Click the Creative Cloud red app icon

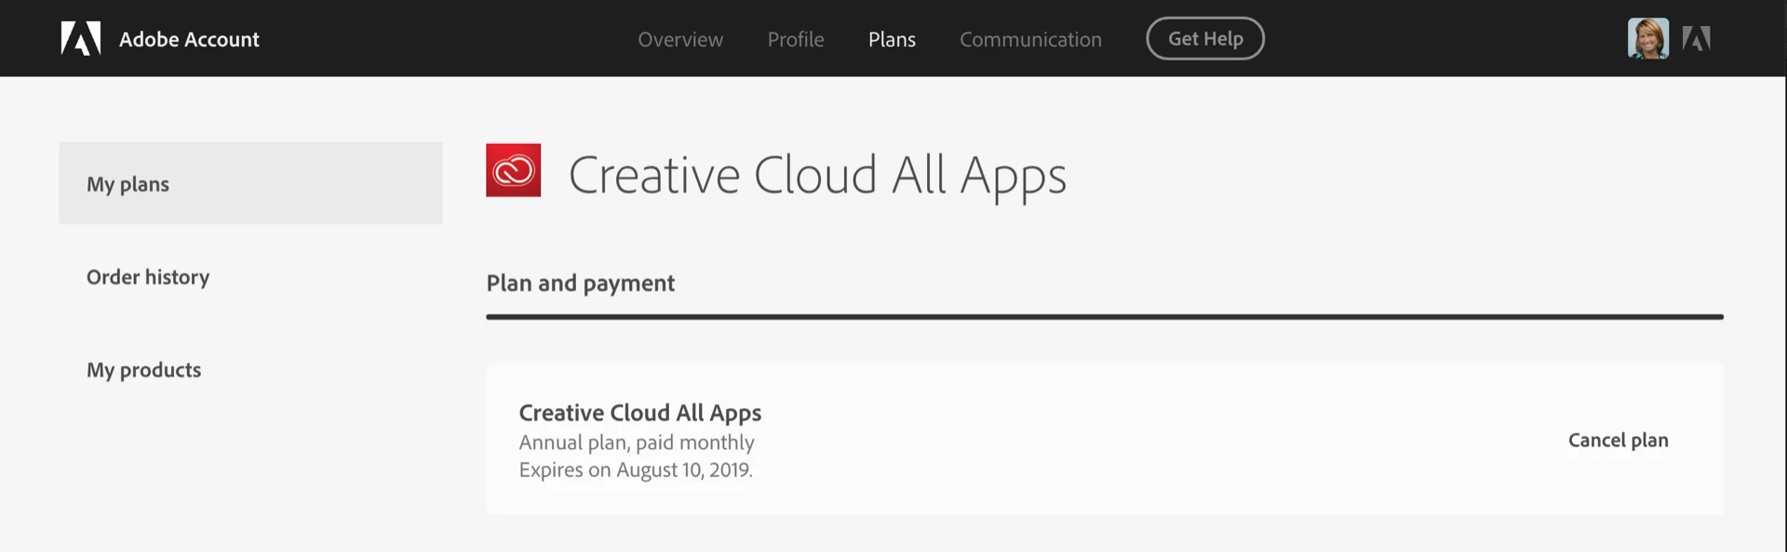click(513, 170)
